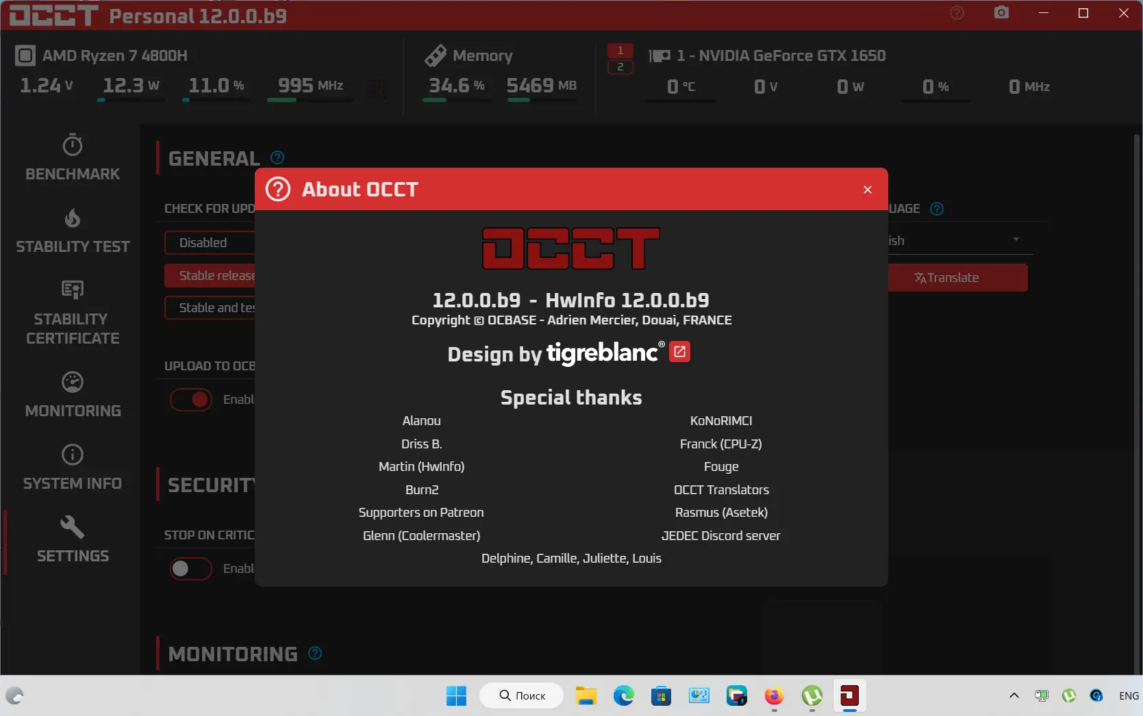Click the widgets icon at taskbar left
This screenshot has height=716, width=1143.
click(x=15, y=696)
